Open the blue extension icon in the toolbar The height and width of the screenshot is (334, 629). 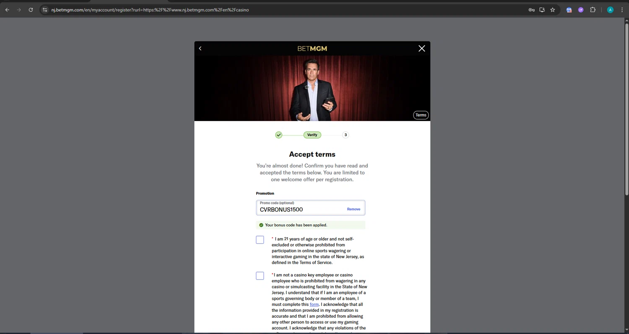coord(569,10)
